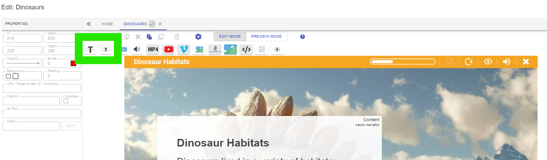Reload the screen with the refresh icon

click(469, 62)
